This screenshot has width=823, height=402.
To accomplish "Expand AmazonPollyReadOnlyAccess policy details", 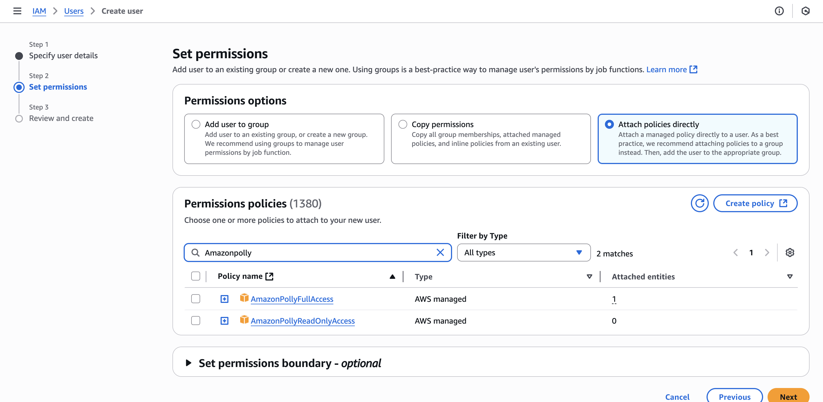I will [224, 321].
